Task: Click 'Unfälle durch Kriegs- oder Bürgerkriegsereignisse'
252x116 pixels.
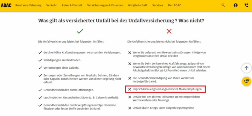Action: coord(163,108)
